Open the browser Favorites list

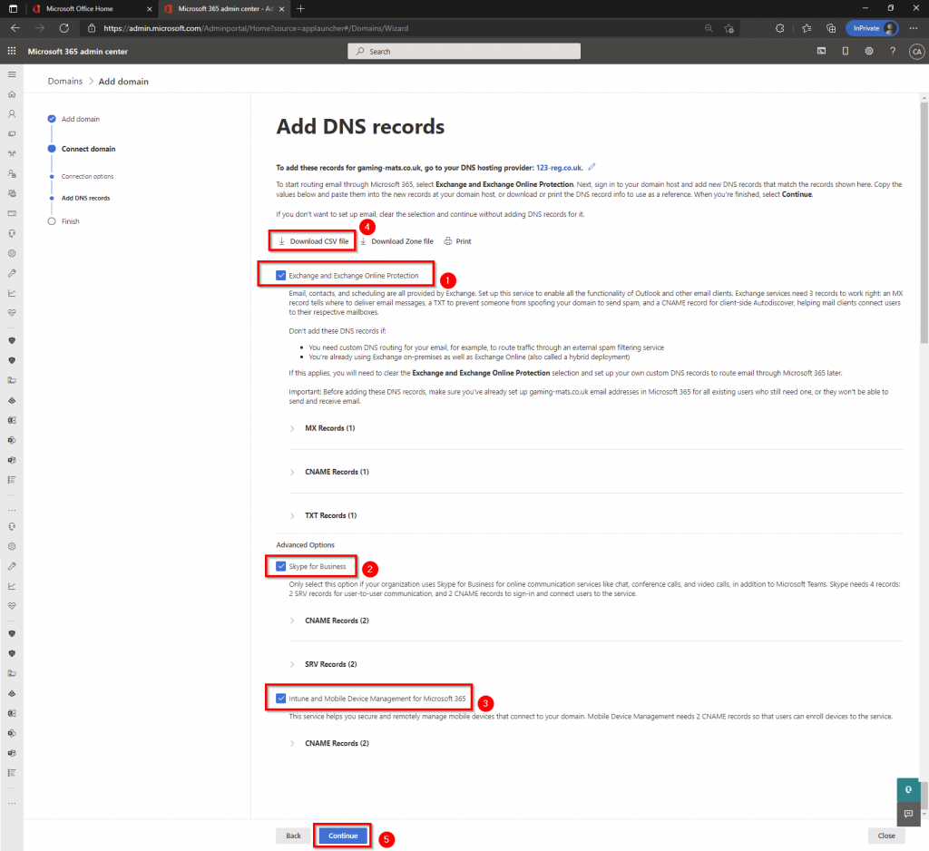point(807,28)
